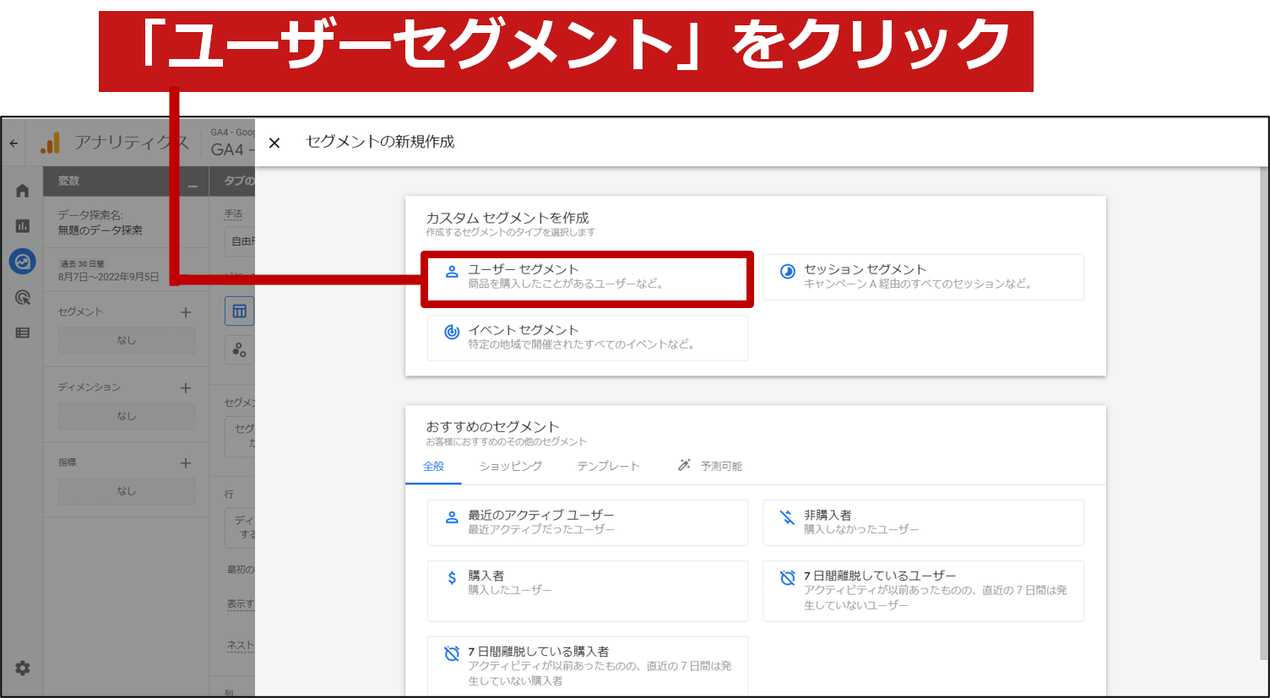
Task: Open Advertising icon in the sidebar
Action: pyautogui.click(x=22, y=297)
